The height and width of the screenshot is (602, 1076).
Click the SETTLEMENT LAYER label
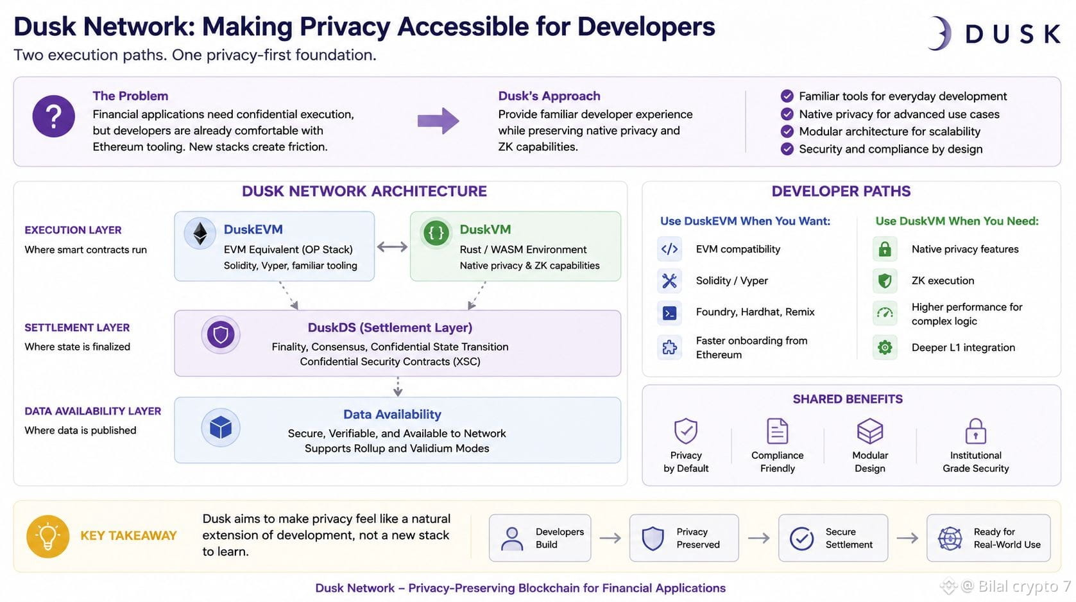click(77, 327)
